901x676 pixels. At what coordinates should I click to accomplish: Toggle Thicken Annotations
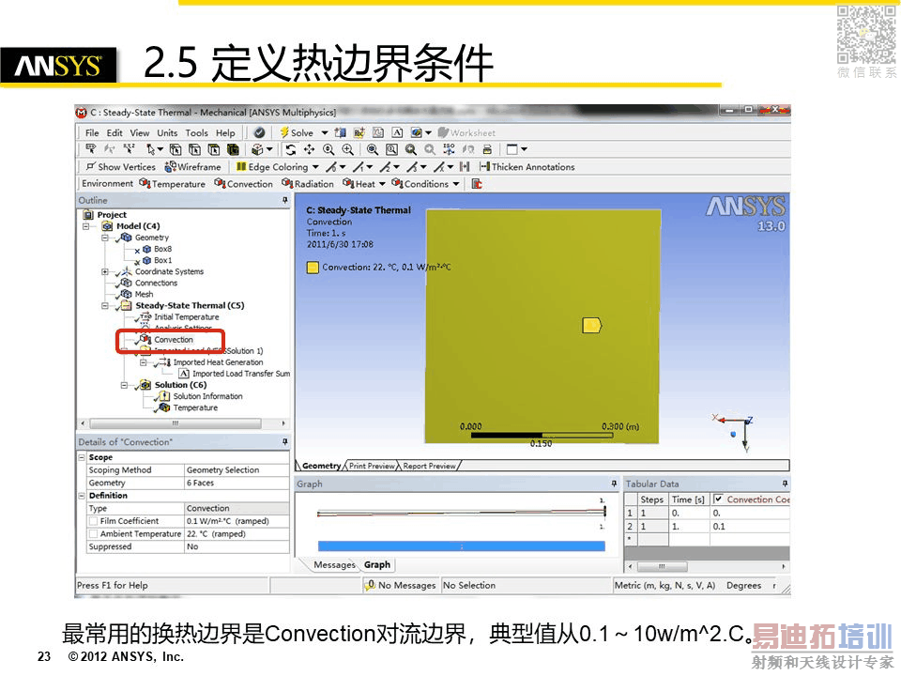tap(527, 167)
